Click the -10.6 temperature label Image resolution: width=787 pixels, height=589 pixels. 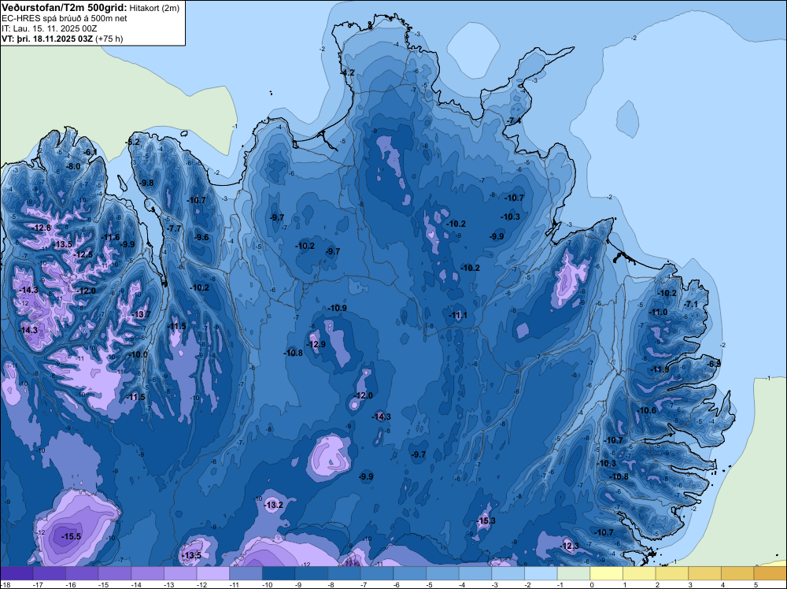click(646, 410)
